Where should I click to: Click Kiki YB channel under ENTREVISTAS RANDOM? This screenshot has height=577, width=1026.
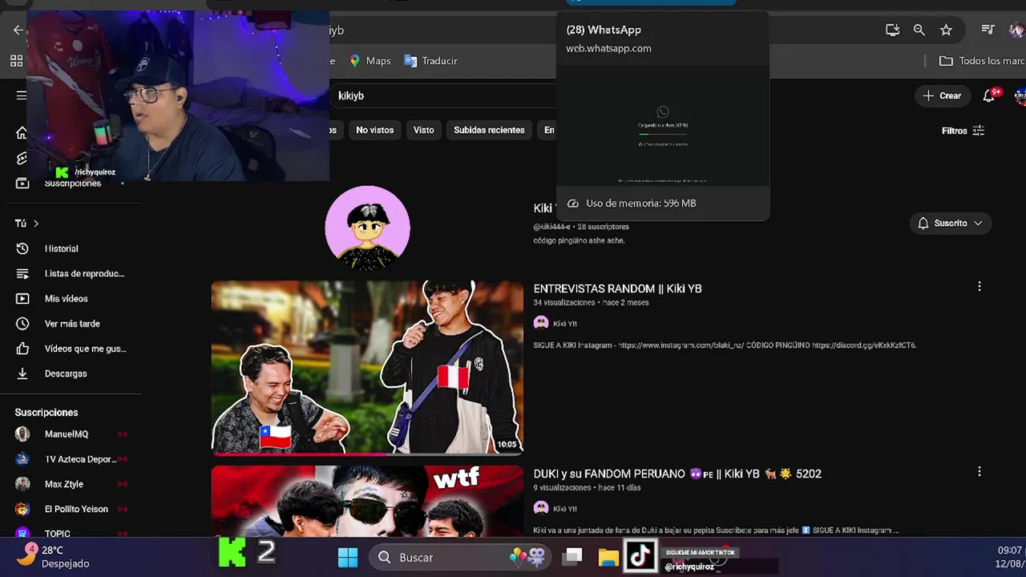[x=564, y=324]
